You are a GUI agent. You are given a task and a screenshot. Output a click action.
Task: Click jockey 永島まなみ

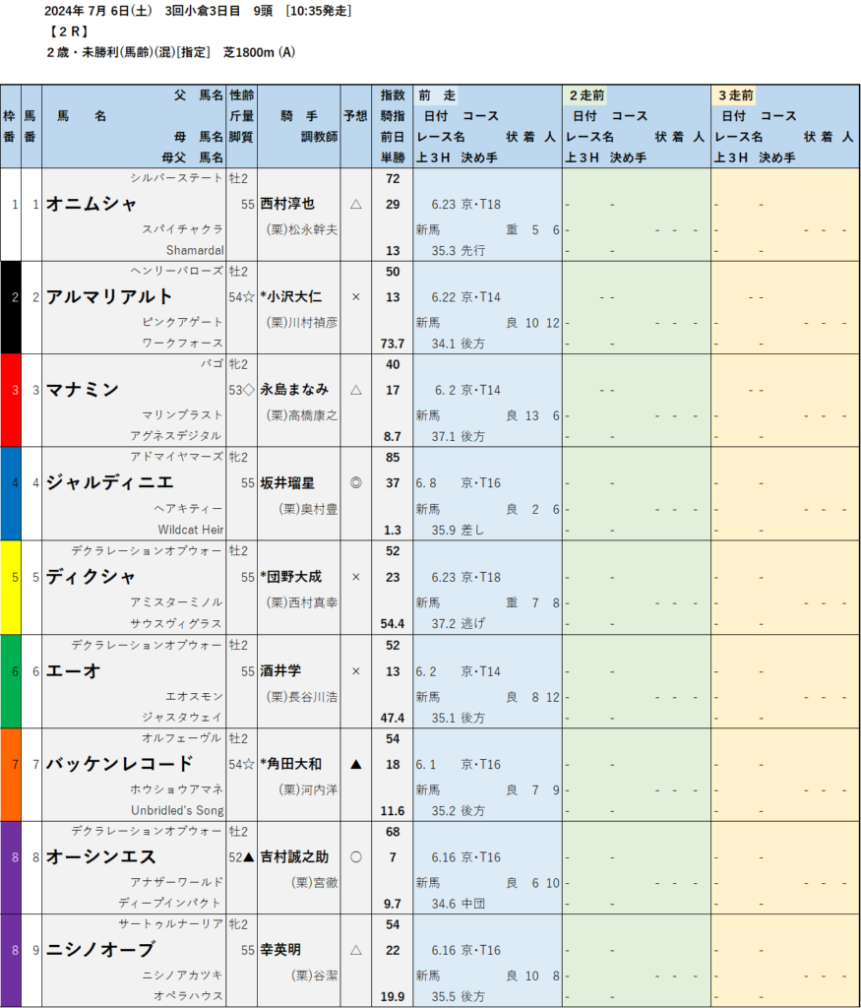(294, 390)
